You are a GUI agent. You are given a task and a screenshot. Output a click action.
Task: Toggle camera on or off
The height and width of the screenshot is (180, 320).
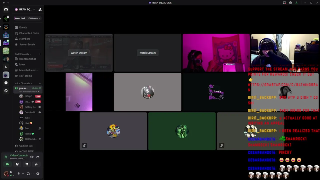[x=7, y=164]
